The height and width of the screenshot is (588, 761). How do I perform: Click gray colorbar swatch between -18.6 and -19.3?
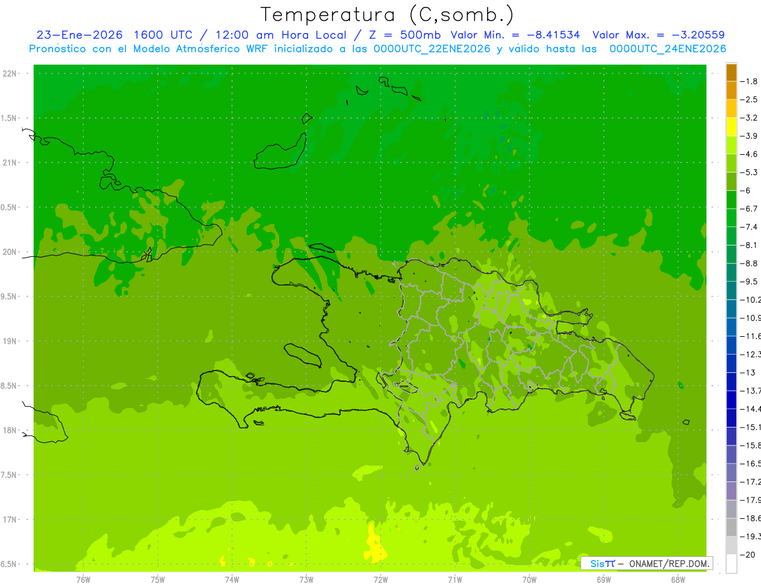pyautogui.click(x=731, y=528)
